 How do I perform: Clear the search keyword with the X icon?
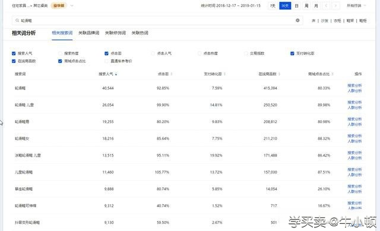(x=297, y=21)
